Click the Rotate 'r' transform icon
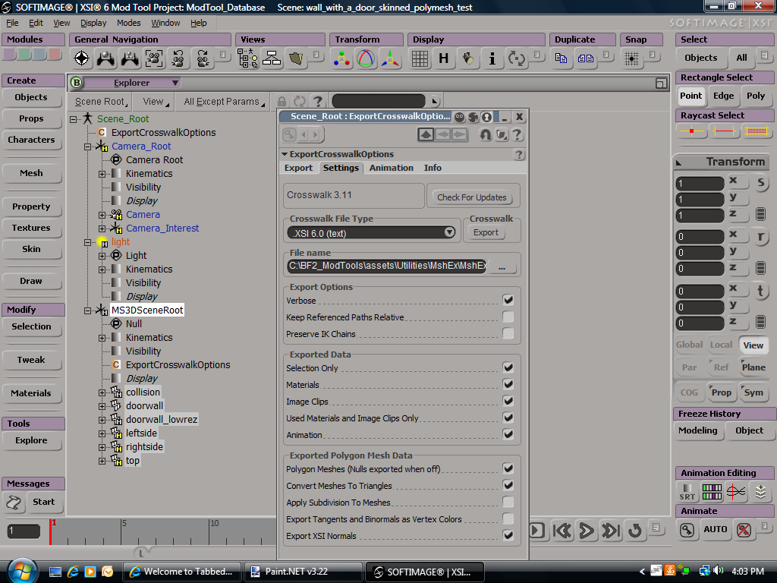 tap(761, 237)
